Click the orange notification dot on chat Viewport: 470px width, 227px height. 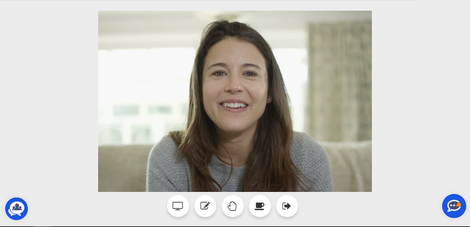tap(459, 204)
